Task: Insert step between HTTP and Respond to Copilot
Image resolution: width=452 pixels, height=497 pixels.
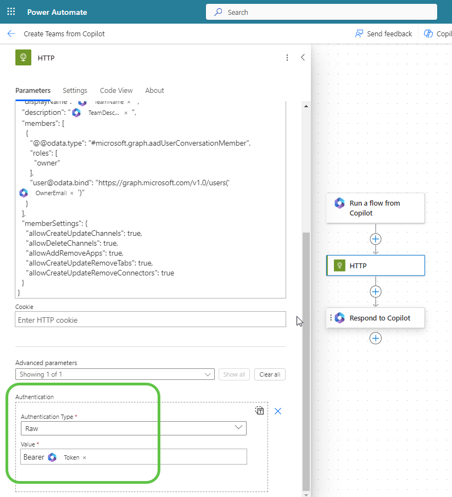Action: pyautogui.click(x=376, y=291)
